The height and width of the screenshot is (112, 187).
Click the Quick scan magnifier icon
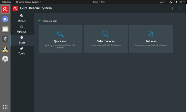pos(60,34)
